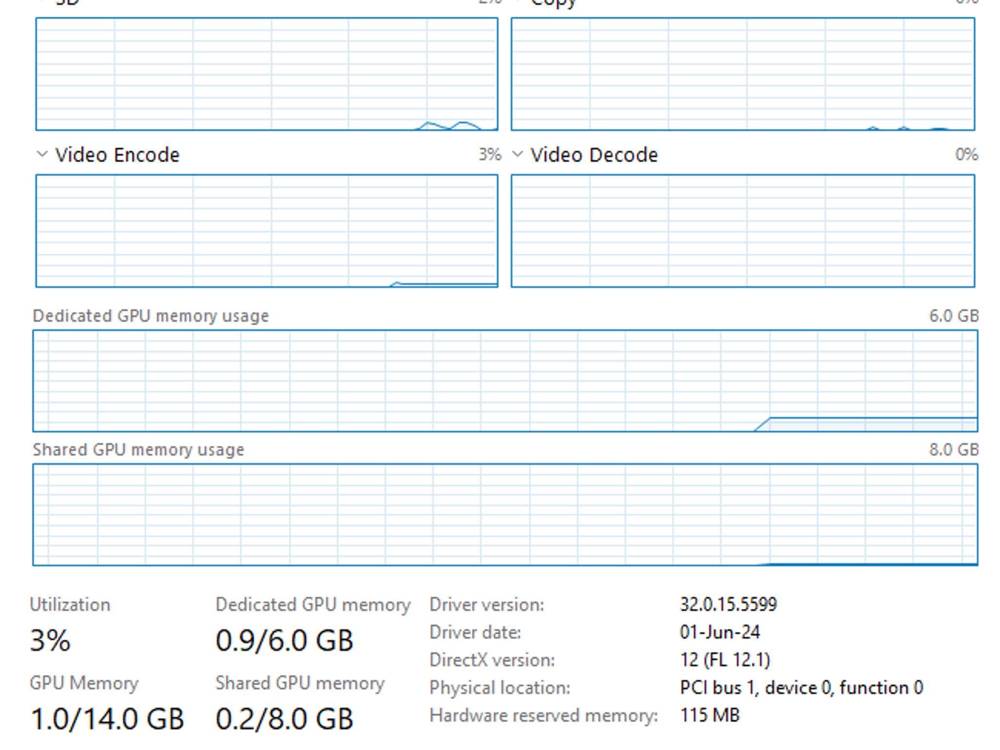The height and width of the screenshot is (750, 1000).
Task: Click the DirectX version value 12 (FL 12.1)
Action: [x=725, y=660]
